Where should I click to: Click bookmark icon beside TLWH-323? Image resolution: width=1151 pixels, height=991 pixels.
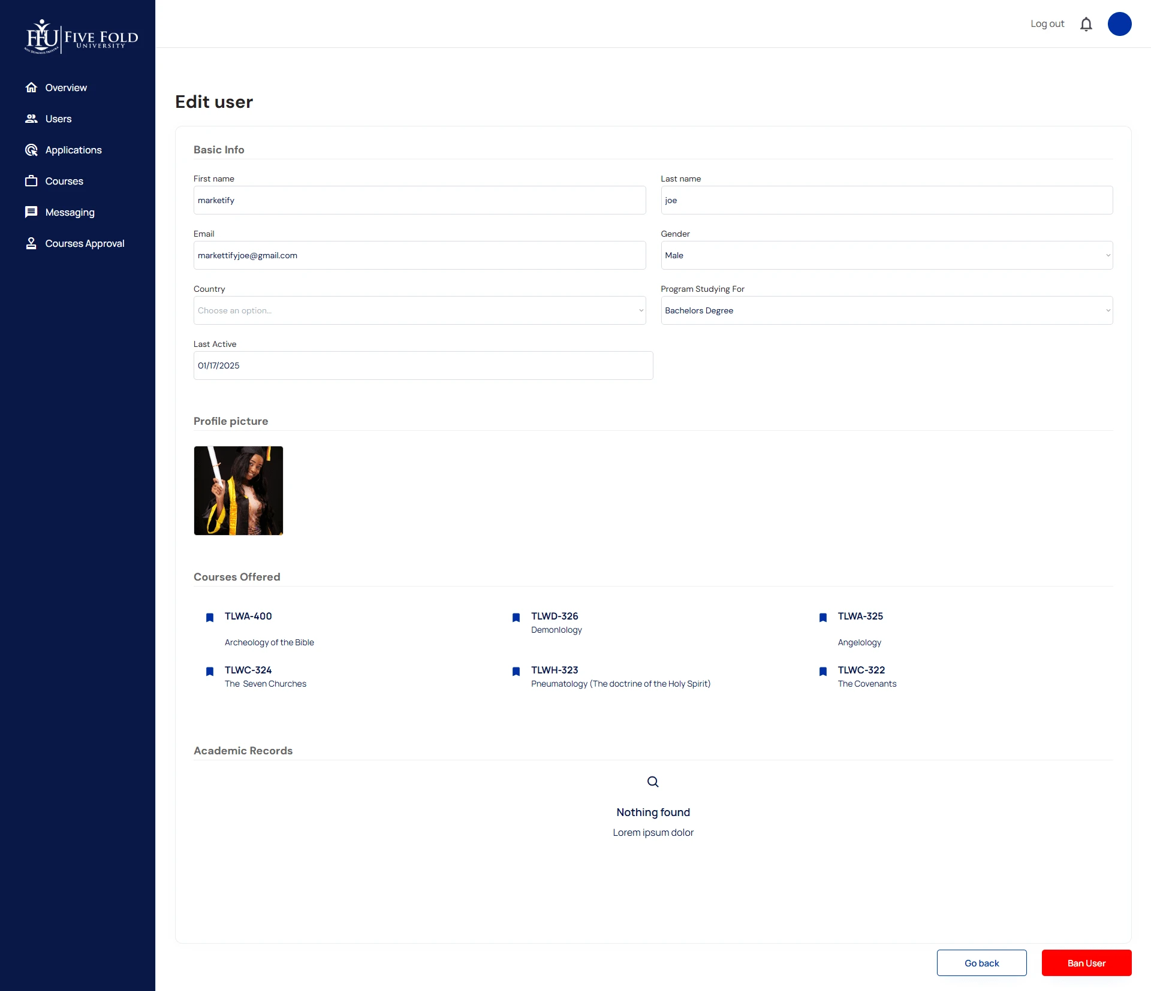pos(516,671)
